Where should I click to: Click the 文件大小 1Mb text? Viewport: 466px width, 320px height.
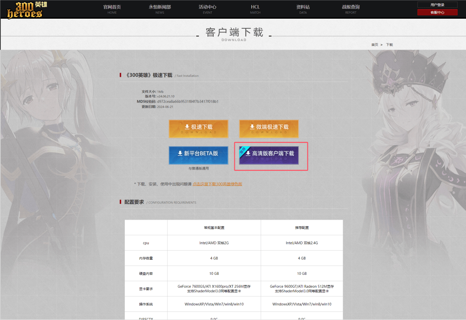[152, 91]
